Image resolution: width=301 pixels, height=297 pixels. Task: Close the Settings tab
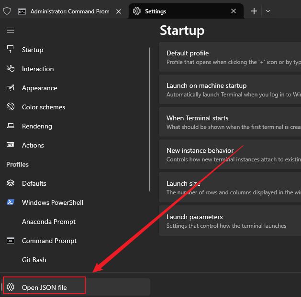click(234, 11)
